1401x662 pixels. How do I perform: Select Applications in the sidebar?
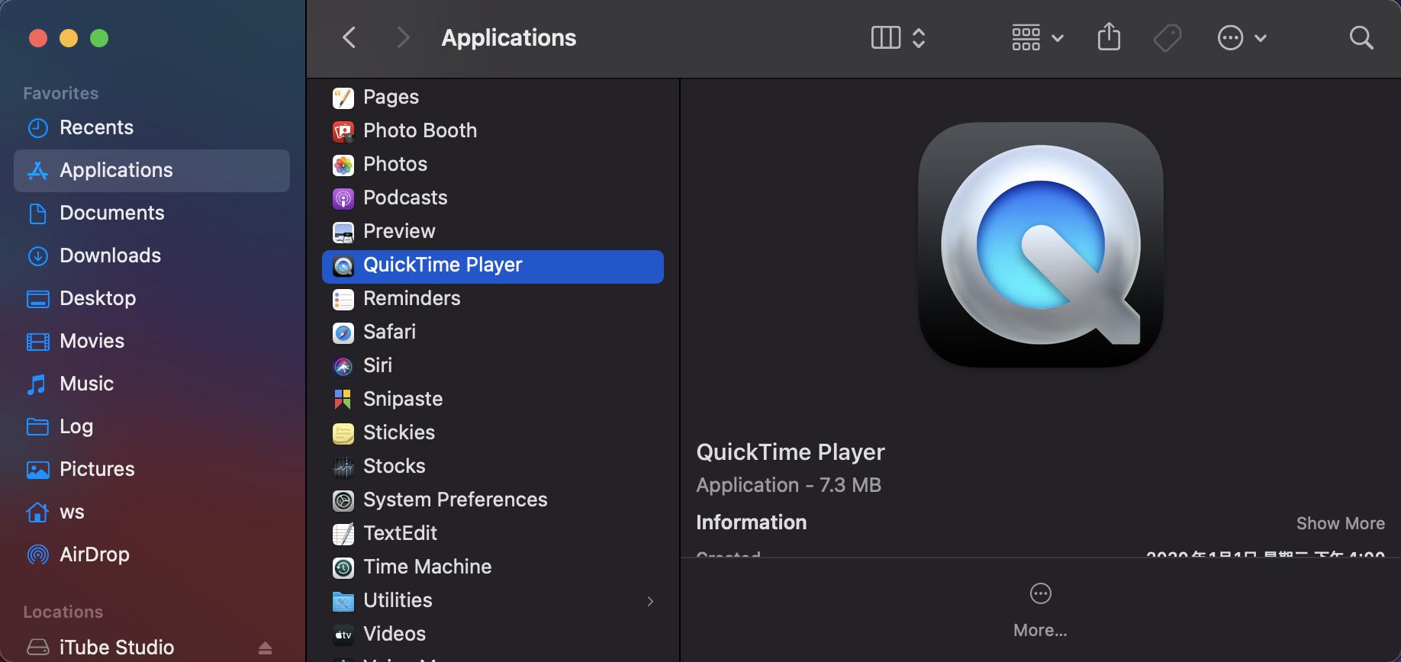point(152,170)
